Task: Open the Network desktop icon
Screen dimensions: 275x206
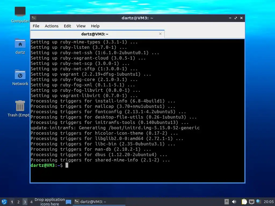Action: 20,78
